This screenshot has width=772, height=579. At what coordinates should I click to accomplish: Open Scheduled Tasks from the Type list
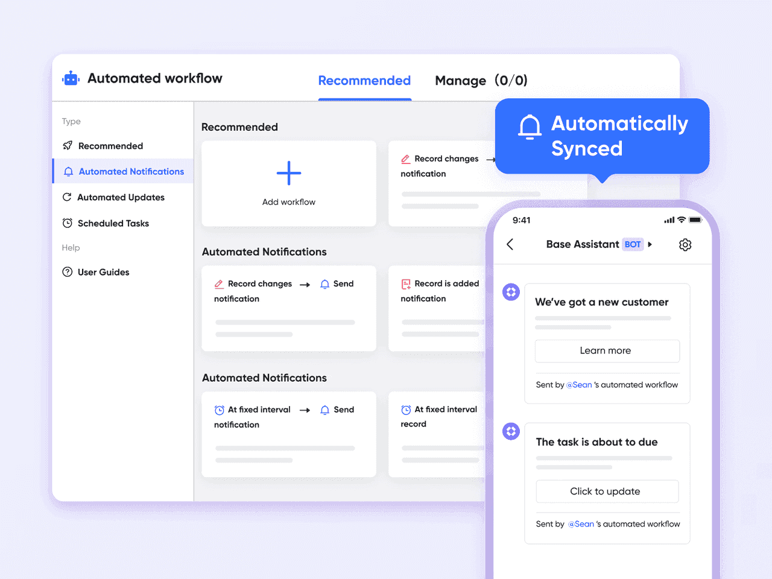pyautogui.click(x=113, y=223)
